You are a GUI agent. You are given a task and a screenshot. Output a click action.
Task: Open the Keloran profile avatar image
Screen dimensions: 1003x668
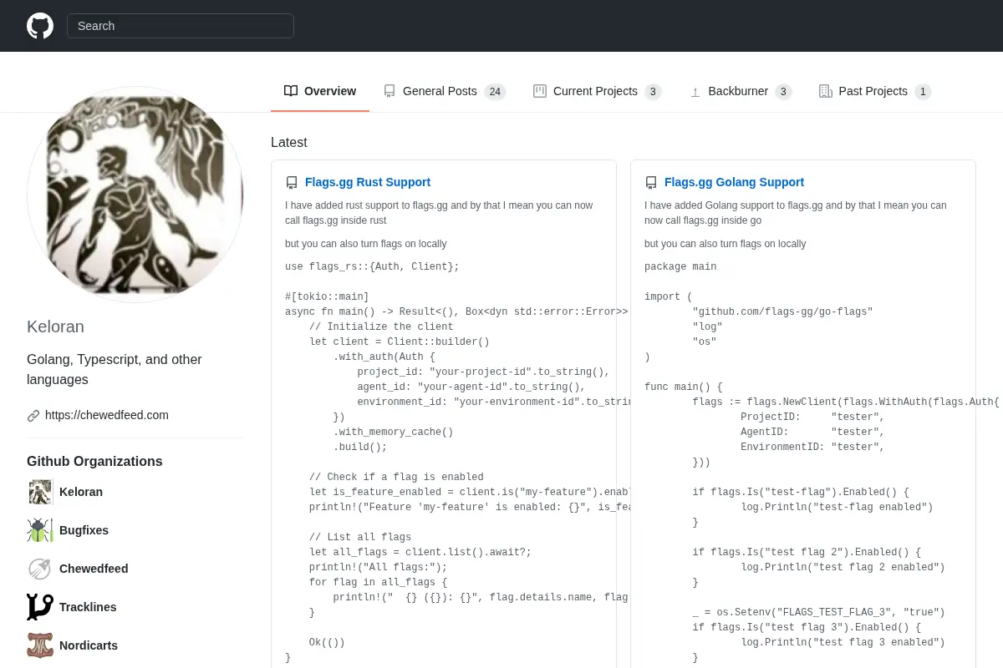tap(135, 195)
